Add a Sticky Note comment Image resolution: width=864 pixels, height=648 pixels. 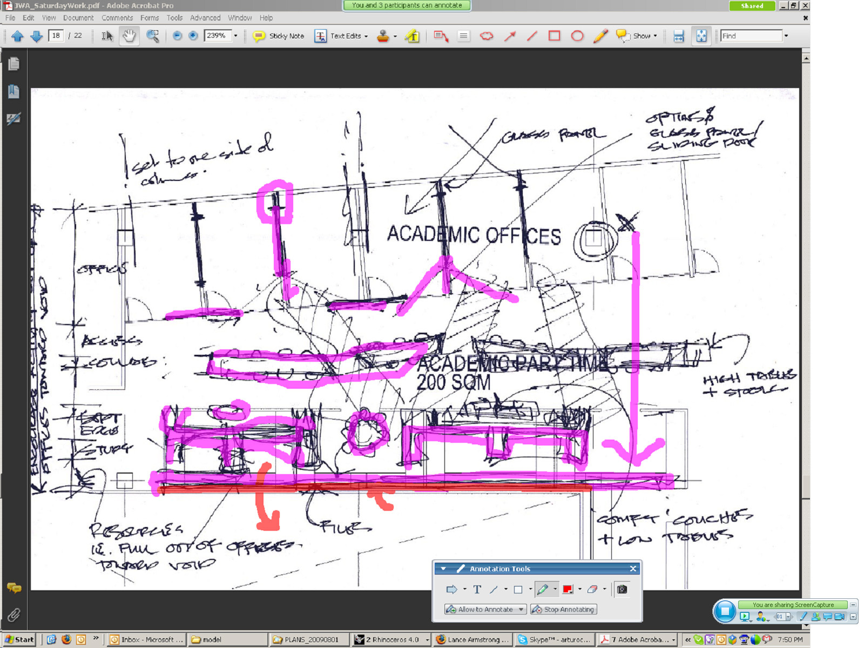tap(279, 36)
